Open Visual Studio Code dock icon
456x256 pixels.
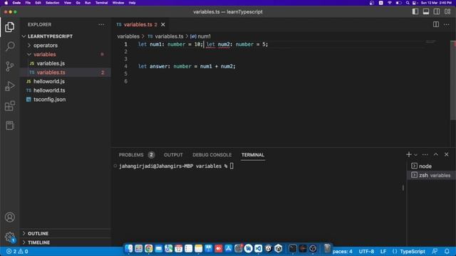[258, 248]
